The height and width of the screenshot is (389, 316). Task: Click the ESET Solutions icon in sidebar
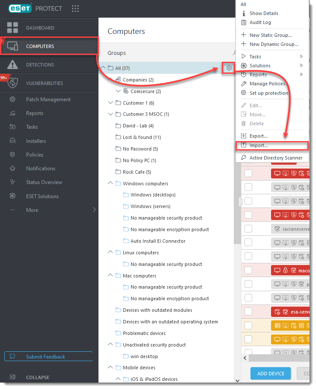tap(12, 196)
